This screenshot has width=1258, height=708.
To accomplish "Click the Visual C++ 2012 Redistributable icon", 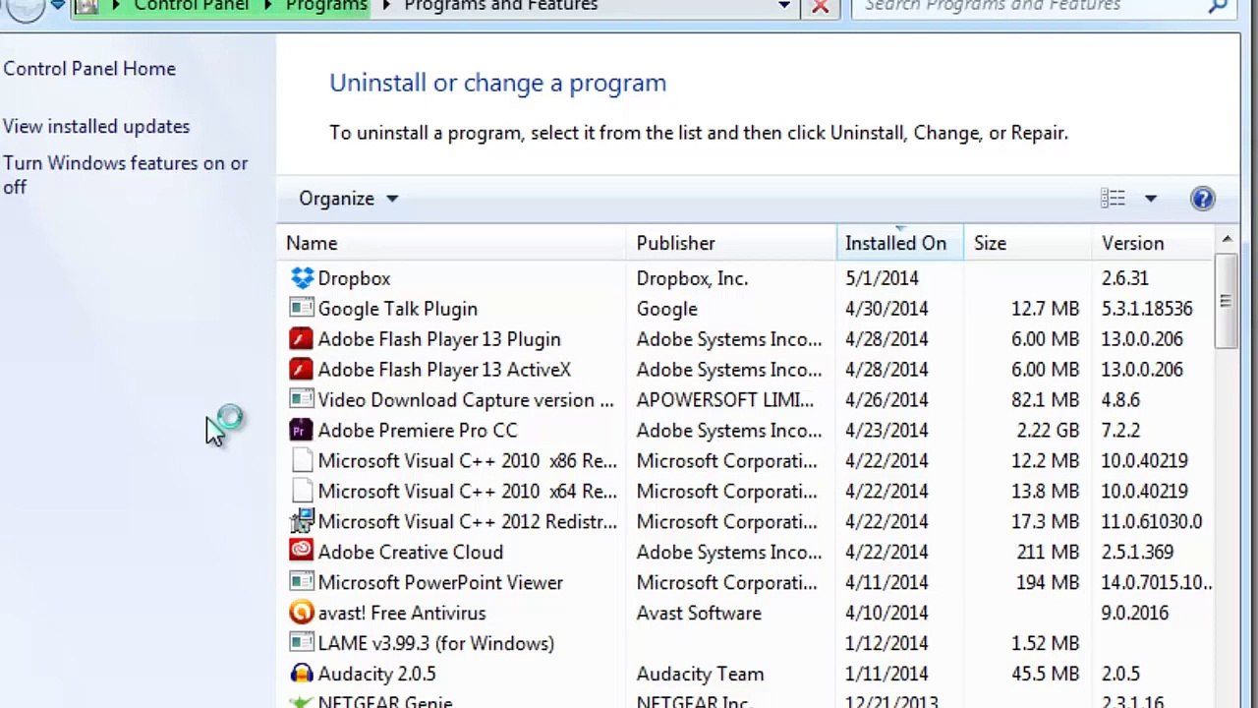I will click(302, 522).
